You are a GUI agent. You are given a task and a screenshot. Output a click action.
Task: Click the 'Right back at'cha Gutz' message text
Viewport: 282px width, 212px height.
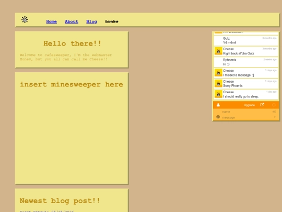(x=239, y=53)
